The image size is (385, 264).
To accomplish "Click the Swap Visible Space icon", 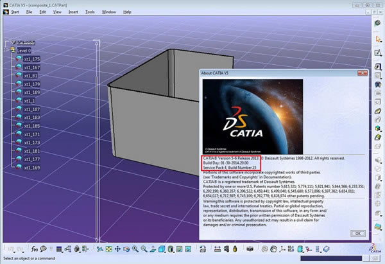I will pos(188,249).
